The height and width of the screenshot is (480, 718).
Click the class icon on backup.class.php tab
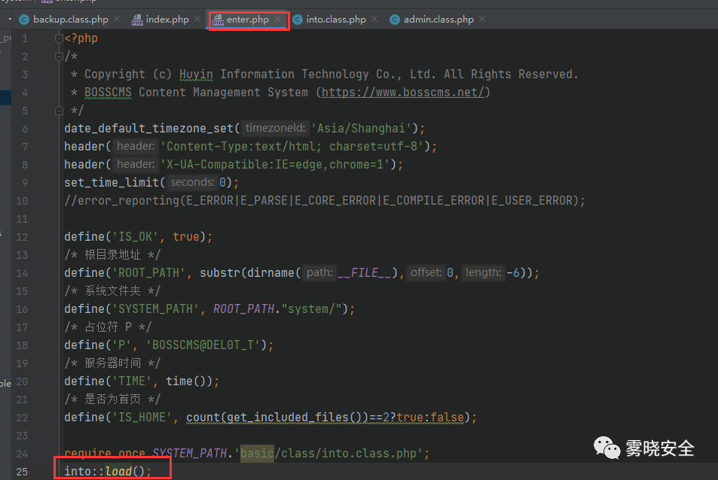point(24,20)
